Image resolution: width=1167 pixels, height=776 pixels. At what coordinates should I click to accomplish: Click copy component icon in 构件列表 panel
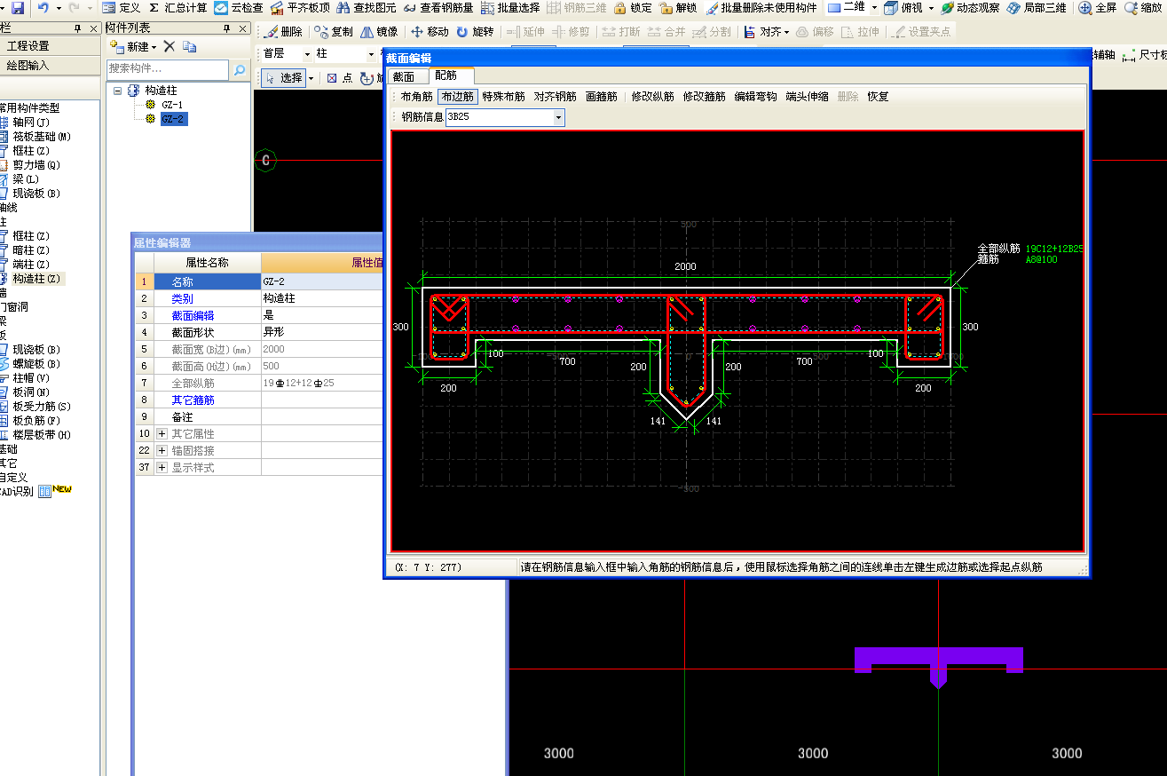pyautogui.click(x=189, y=46)
